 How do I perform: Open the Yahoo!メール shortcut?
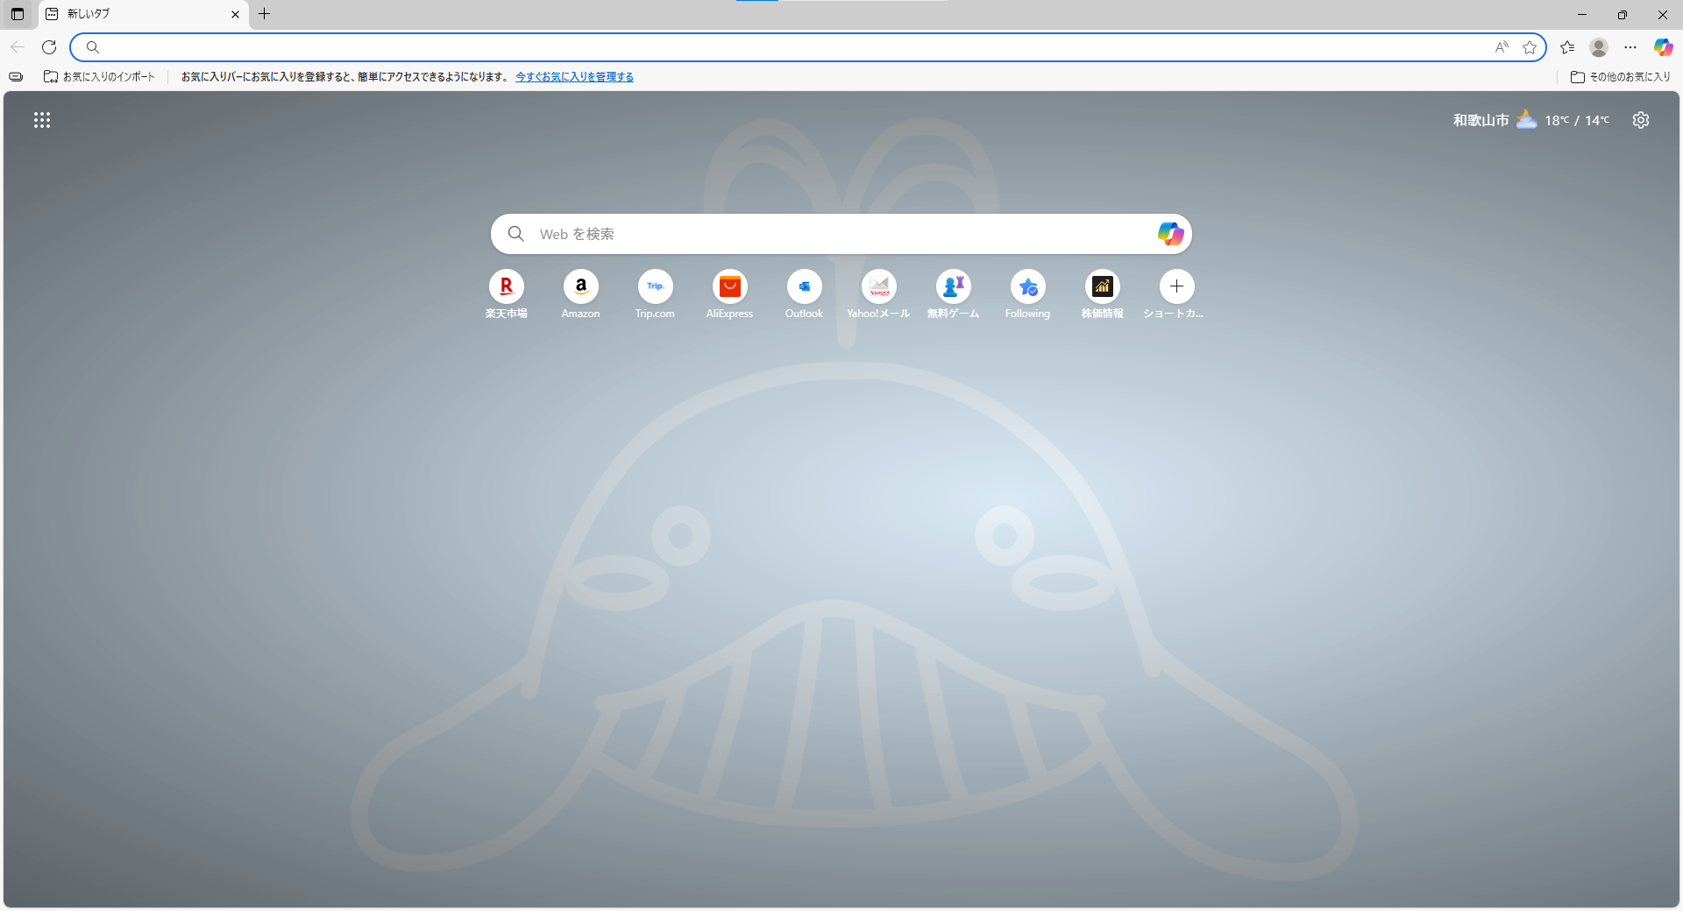coord(878,286)
